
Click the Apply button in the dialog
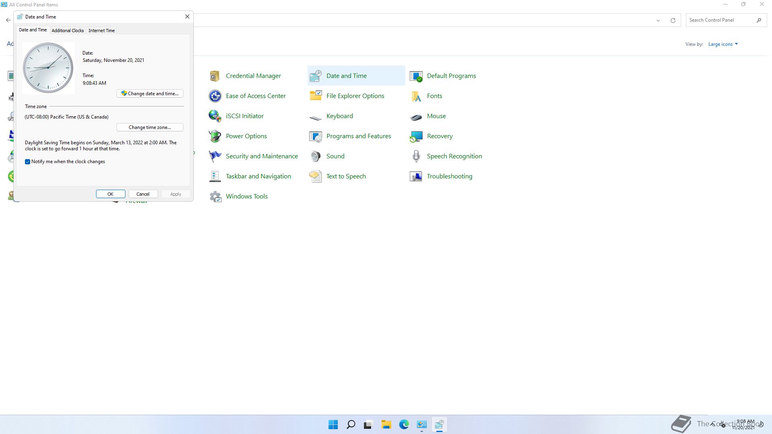[x=175, y=194]
